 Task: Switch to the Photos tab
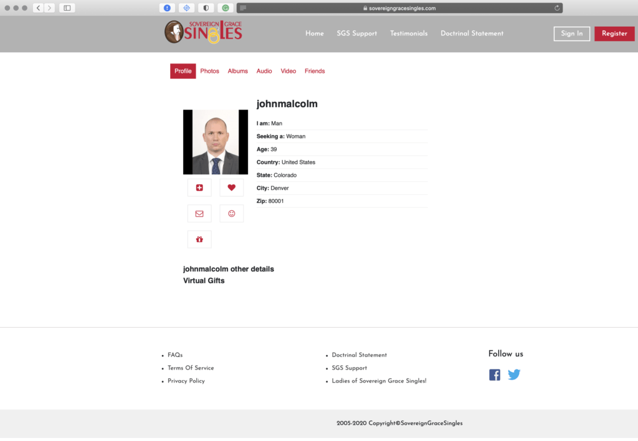209,71
